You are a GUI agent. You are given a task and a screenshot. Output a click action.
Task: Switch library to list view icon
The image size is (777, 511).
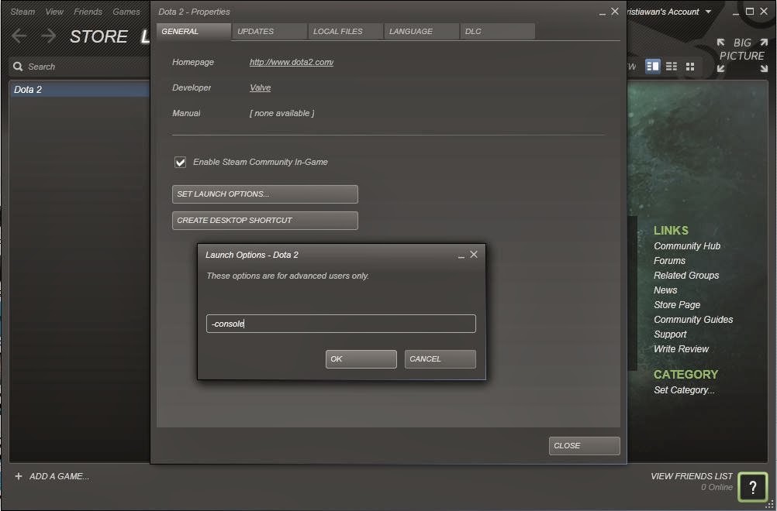(x=672, y=67)
